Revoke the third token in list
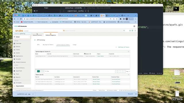Image resolution: width=184 pixels, height=103 pixels. [96, 84]
